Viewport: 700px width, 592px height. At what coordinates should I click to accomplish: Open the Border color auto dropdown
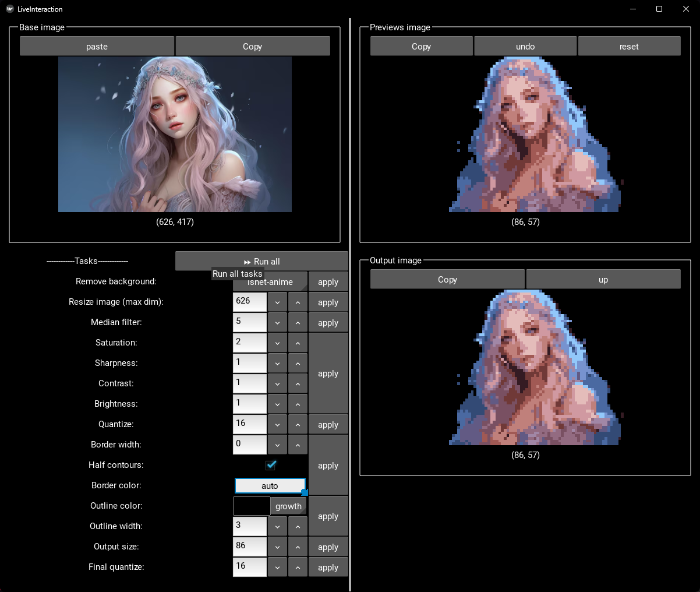click(x=270, y=485)
